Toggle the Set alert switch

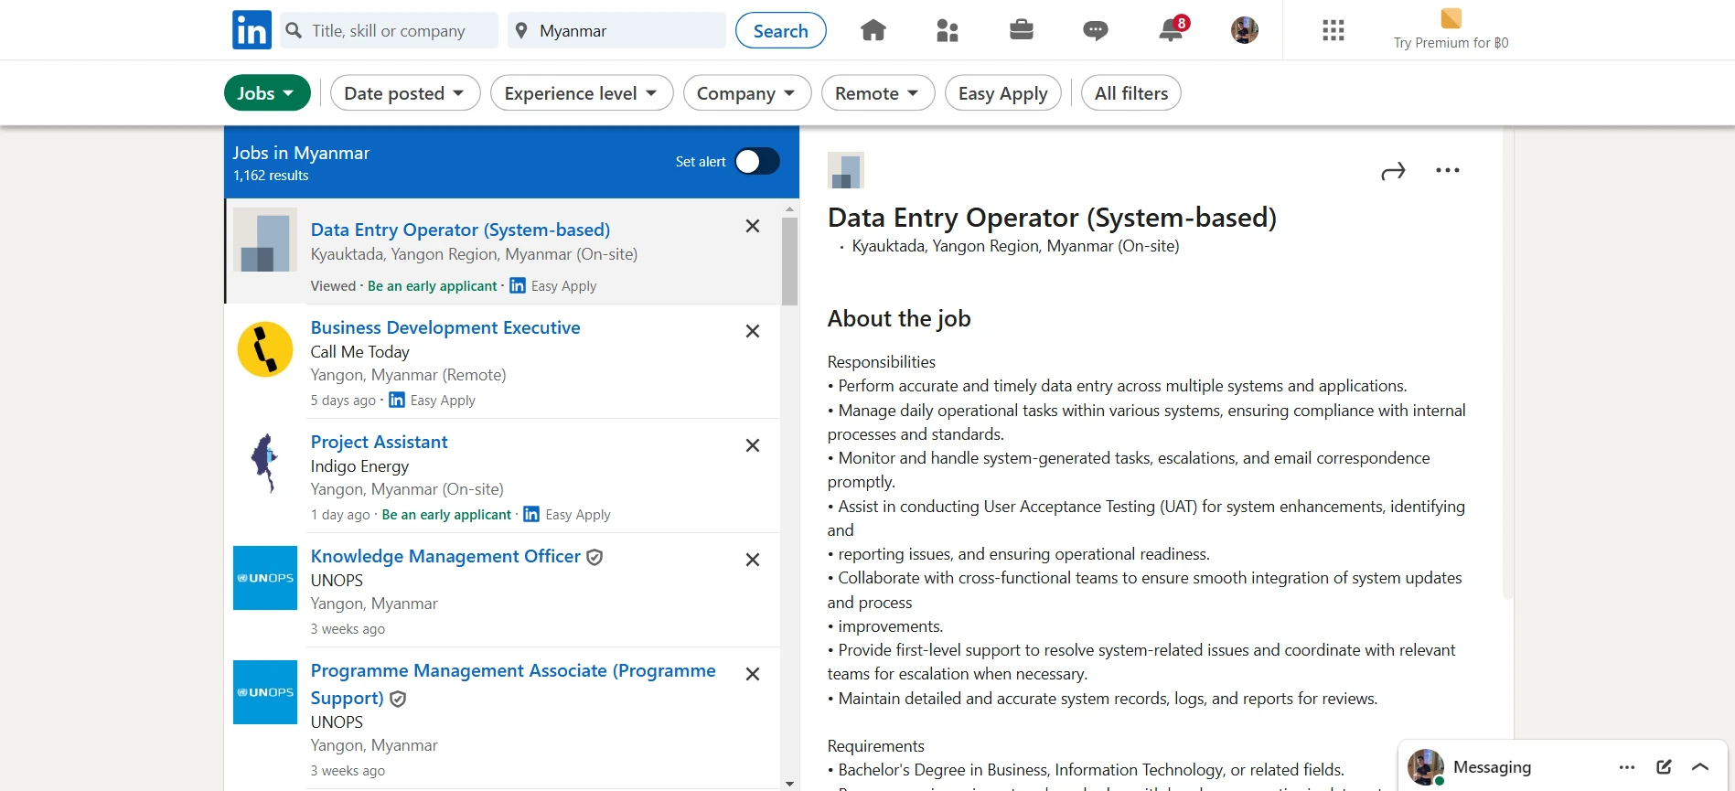click(x=757, y=162)
